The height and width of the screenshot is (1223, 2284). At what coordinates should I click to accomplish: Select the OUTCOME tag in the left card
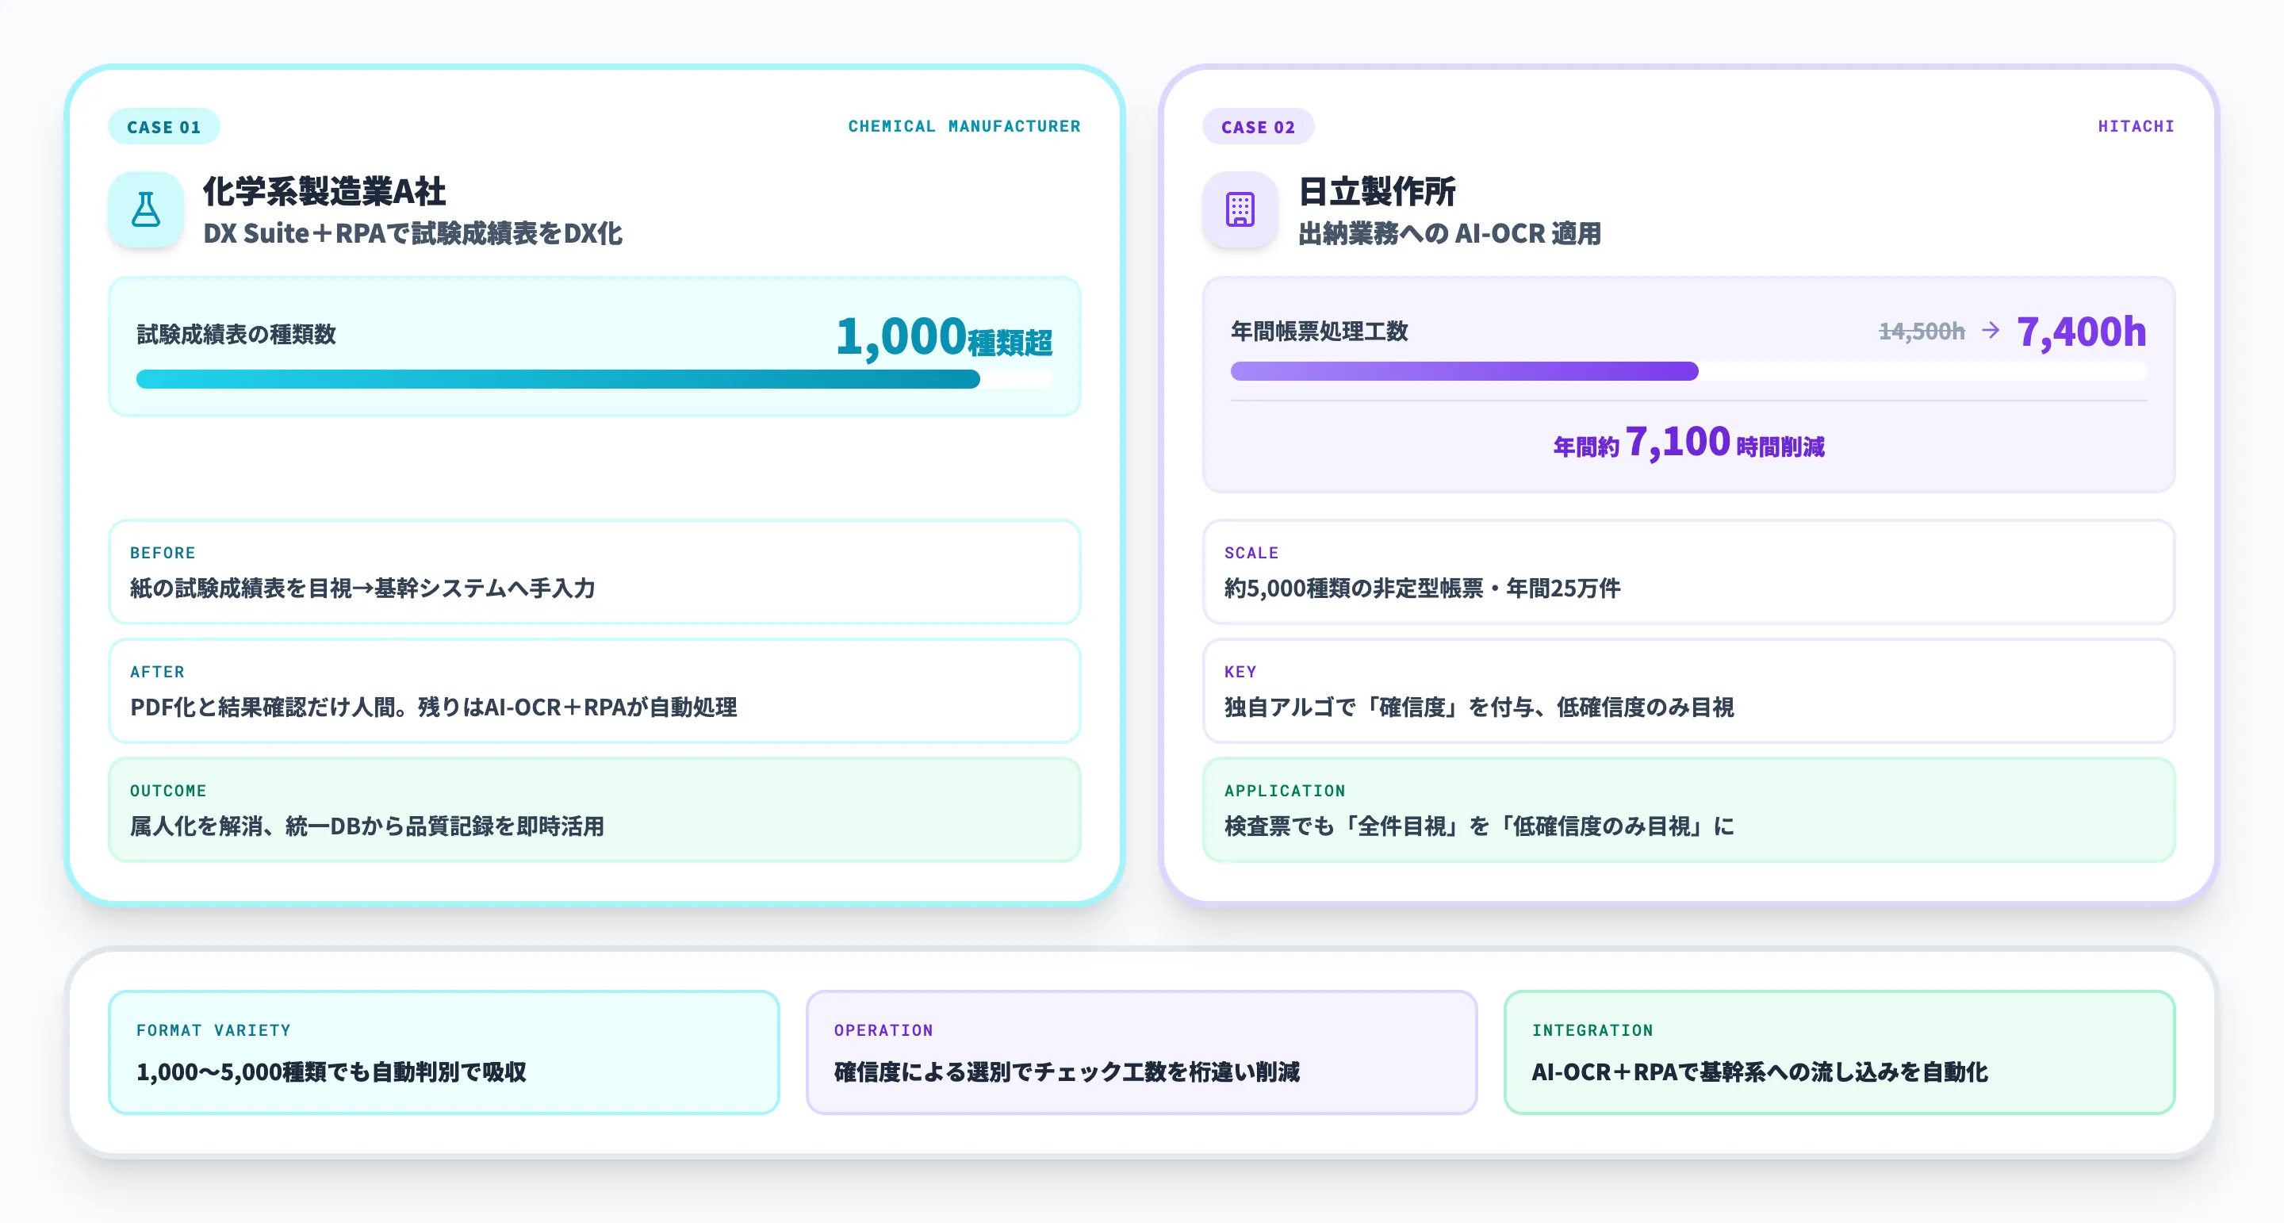pos(167,790)
